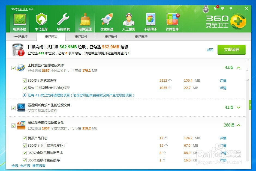Uncheck 360杀毒软件更新缓存 item
This screenshot has height=171, width=256.
point(25,160)
